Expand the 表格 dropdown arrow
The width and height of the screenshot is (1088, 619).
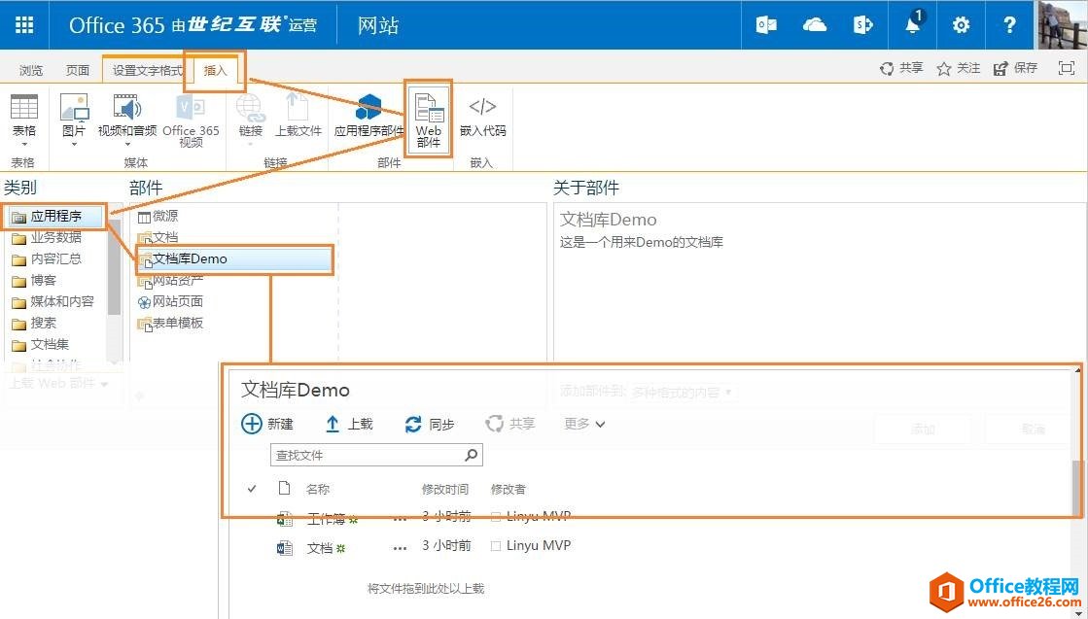[24, 144]
